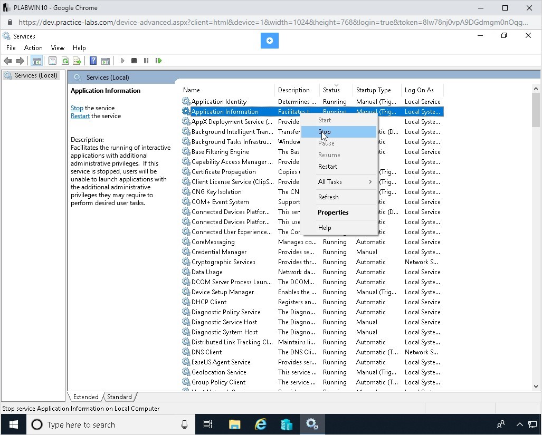
Task: Open Windows Start button
Action: 14,424
